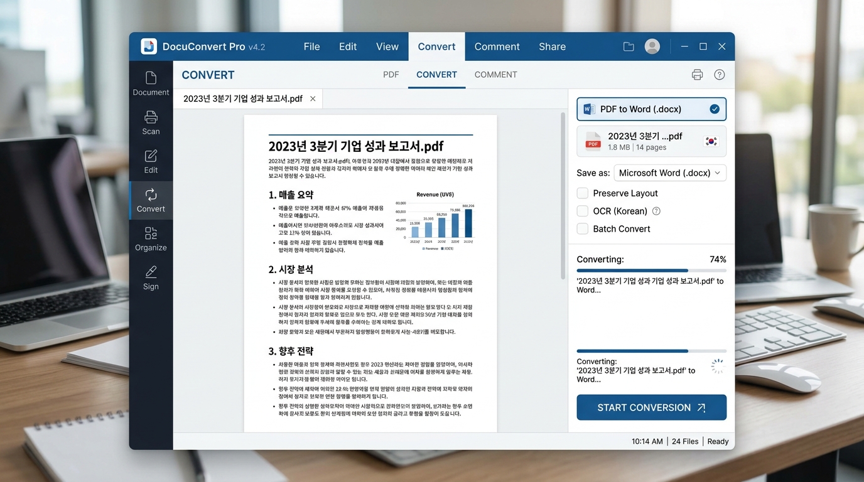Open the Share menu

coord(552,46)
